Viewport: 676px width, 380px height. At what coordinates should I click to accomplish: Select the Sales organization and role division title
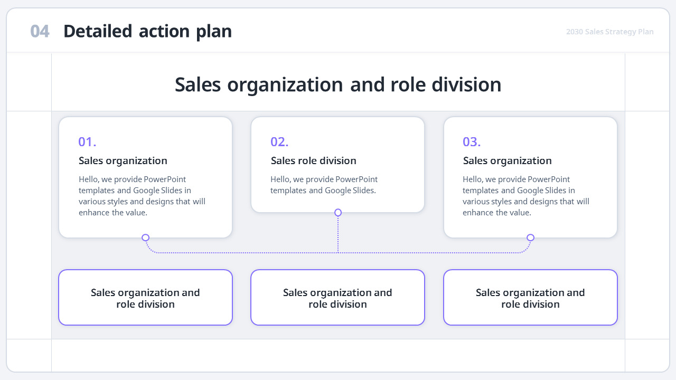[x=338, y=84]
